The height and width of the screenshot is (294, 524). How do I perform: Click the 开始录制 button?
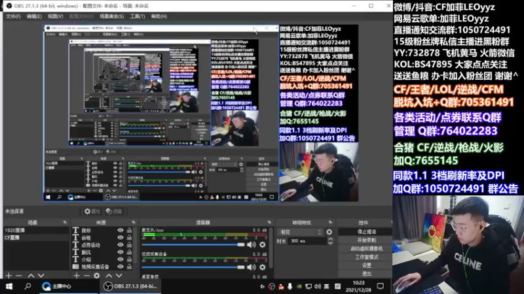click(366, 240)
